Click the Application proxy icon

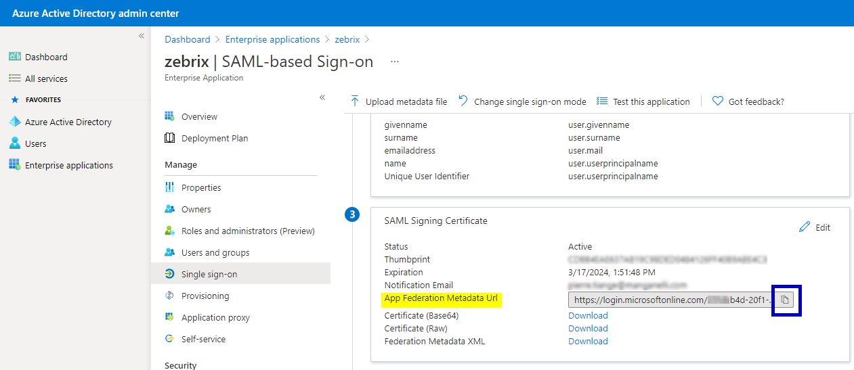(169, 317)
